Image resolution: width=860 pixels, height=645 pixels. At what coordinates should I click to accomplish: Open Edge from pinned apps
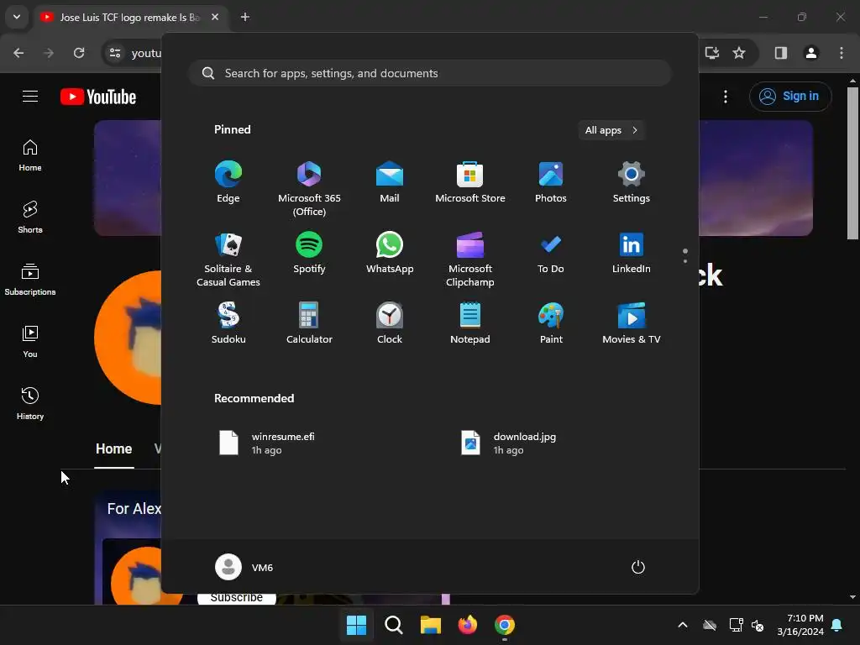[228, 182]
